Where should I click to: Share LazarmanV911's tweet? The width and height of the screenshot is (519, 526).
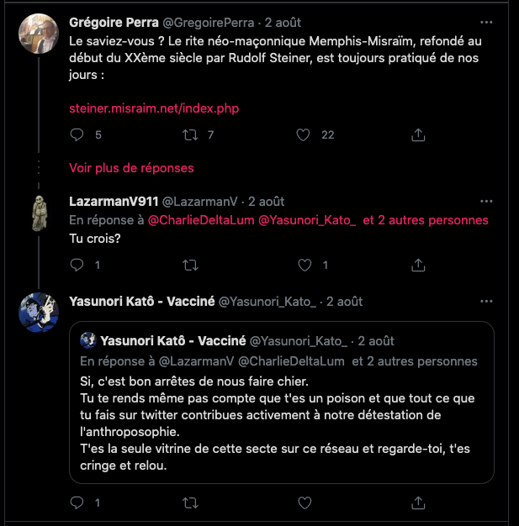pos(418,265)
